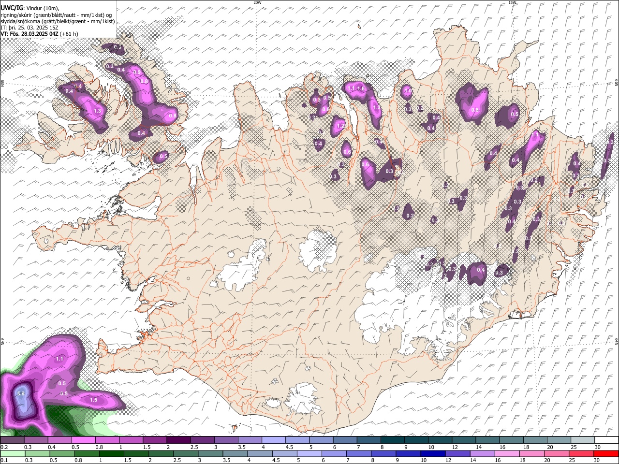This screenshot has width=619, height=464.
Task: Select the pale green bottom-row swatch between 0.1 and 0.3
Action: pyautogui.click(x=13, y=453)
